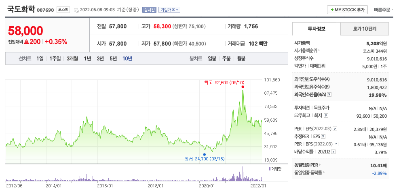Click the +0.35% change value
This screenshot has width=401, height=191.
tap(56, 42)
